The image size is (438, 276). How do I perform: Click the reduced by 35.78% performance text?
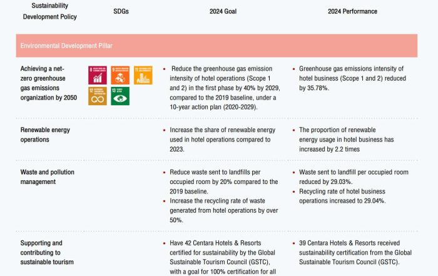(x=352, y=78)
